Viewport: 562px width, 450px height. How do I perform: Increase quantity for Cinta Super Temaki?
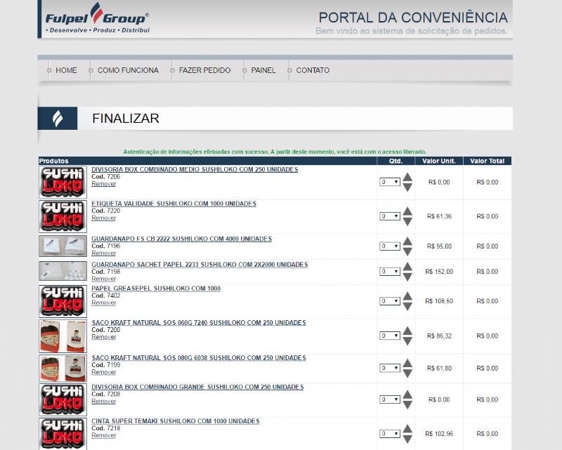tap(407, 428)
